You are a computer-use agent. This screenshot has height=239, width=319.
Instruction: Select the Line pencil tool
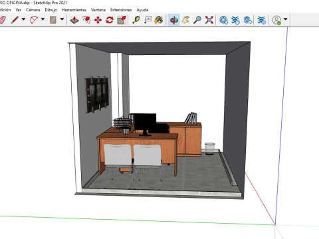pyautogui.click(x=15, y=20)
